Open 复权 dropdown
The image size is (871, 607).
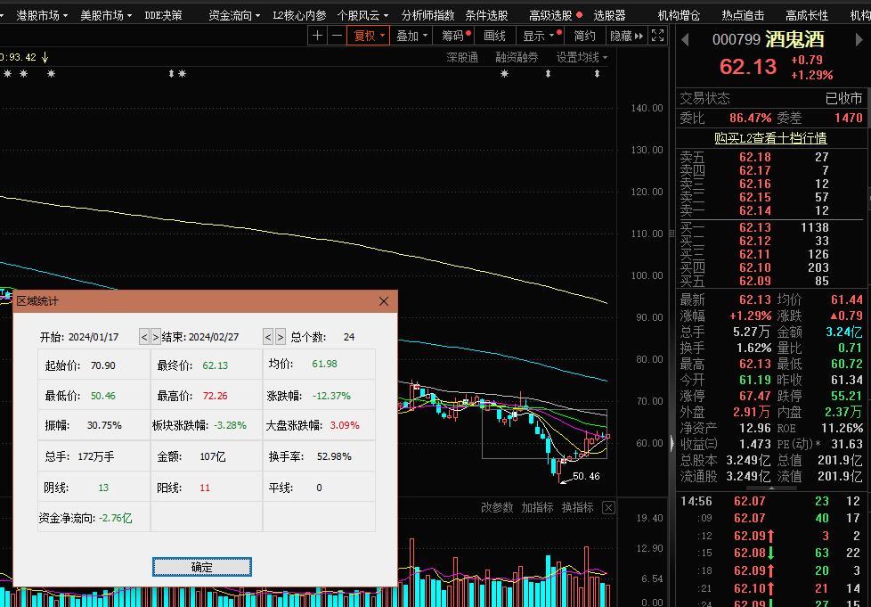[369, 36]
